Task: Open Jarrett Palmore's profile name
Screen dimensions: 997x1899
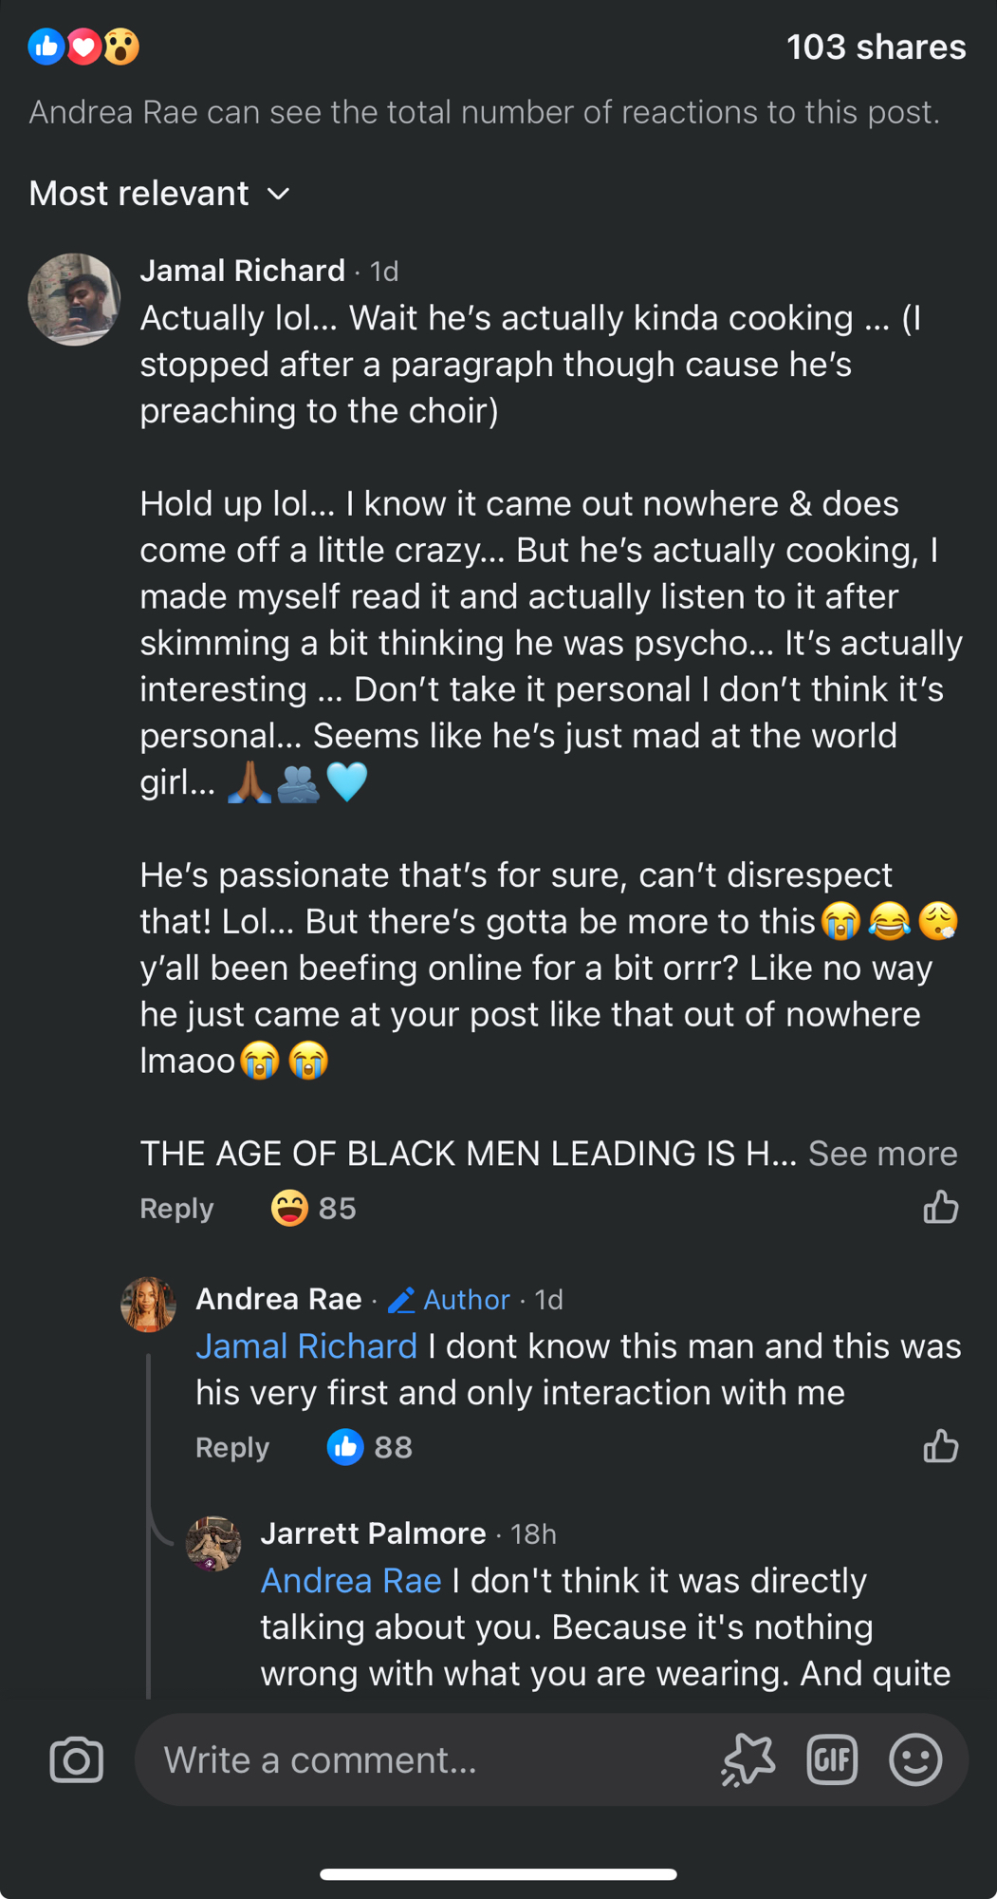Action: tap(373, 1533)
